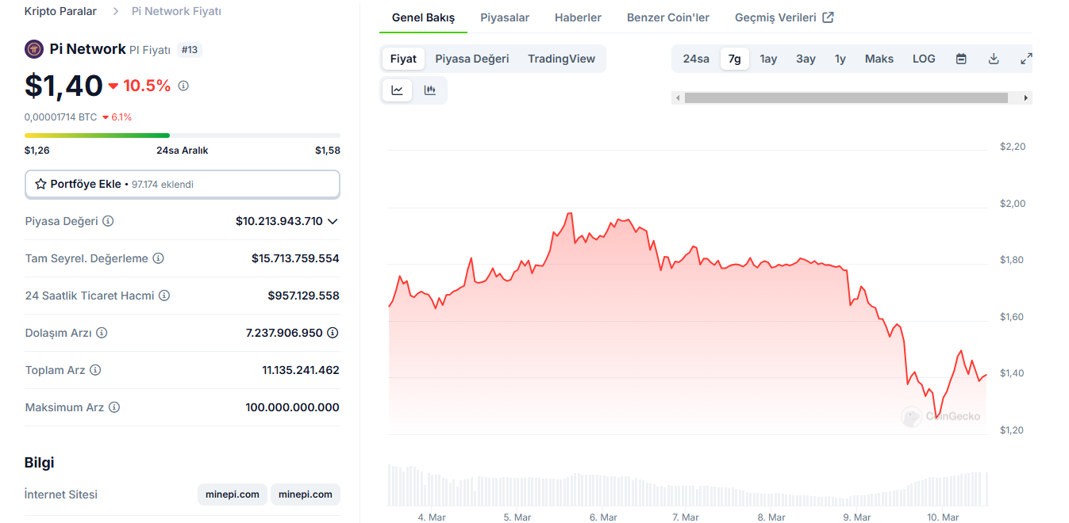Click the Pi Network Fiyatı breadcrumb text
Screen dimensions: 1069x523
[x=176, y=11]
